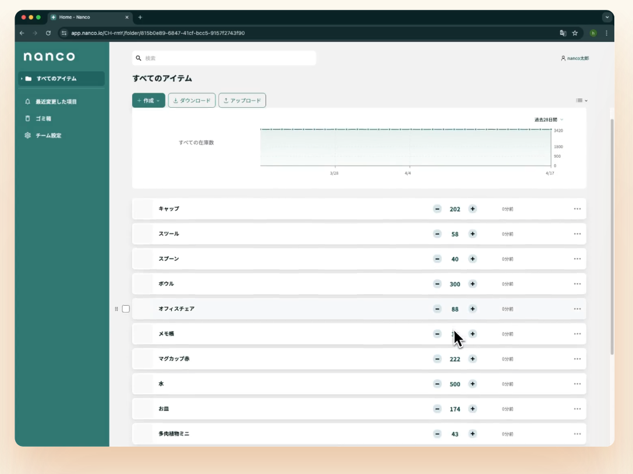The width and height of the screenshot is (633, 474).
Task: Open the list view mode dropdown
Action: point(581,101)
